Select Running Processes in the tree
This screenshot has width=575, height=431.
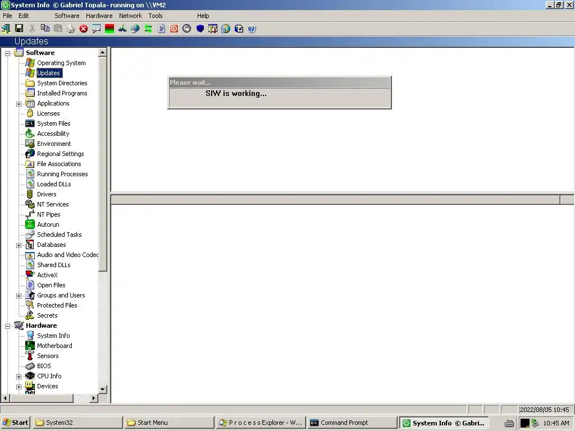pyautogui.click(x=62, y=174)
